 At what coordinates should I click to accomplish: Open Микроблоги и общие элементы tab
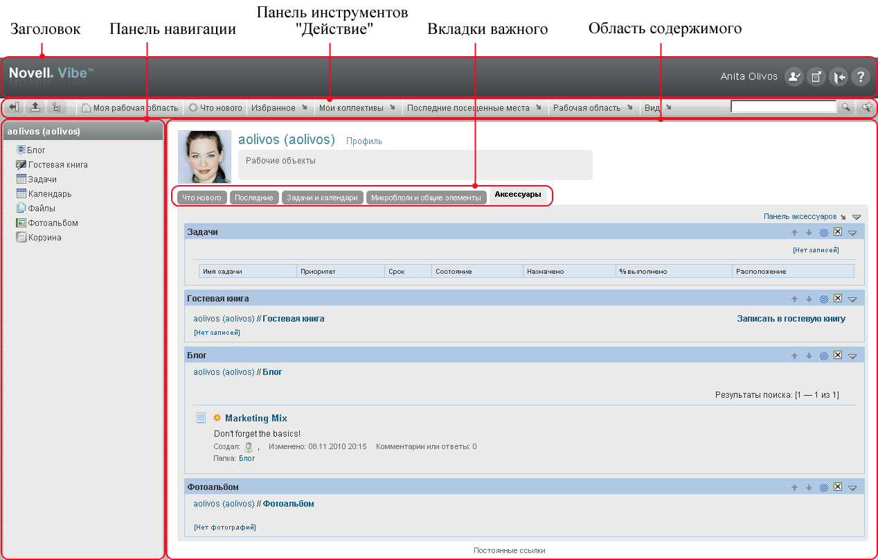pos(426,198)
